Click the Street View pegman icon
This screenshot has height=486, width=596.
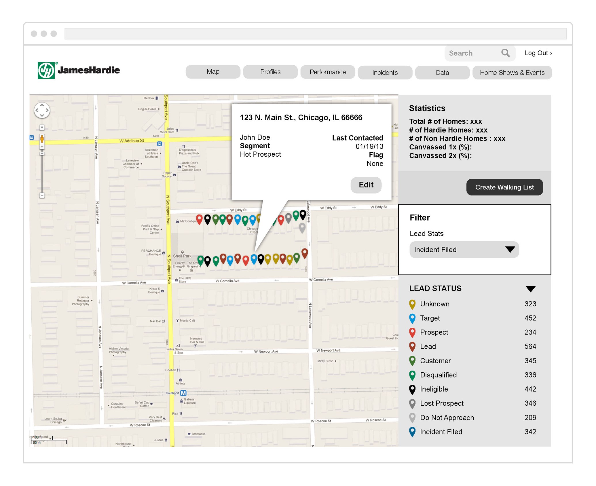[42, 139]
